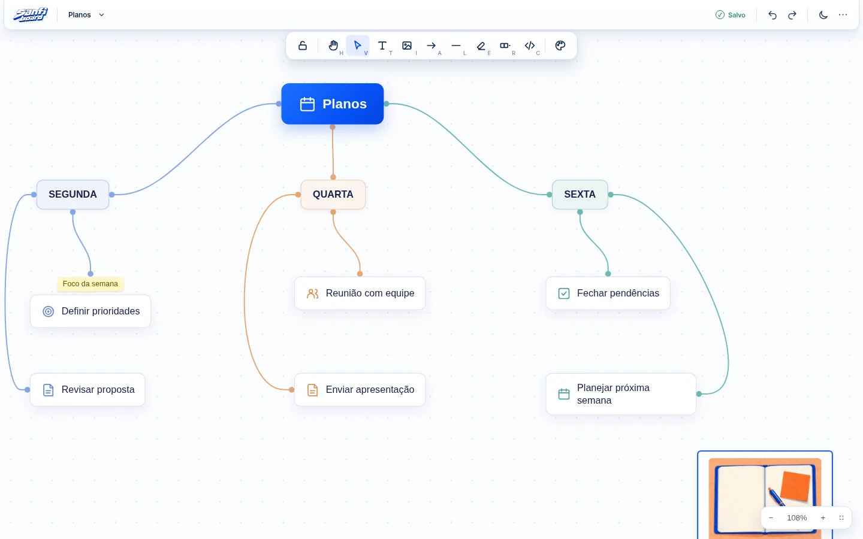Select the SEGUNDA node

pyautogui.click(x=73, y=195)
